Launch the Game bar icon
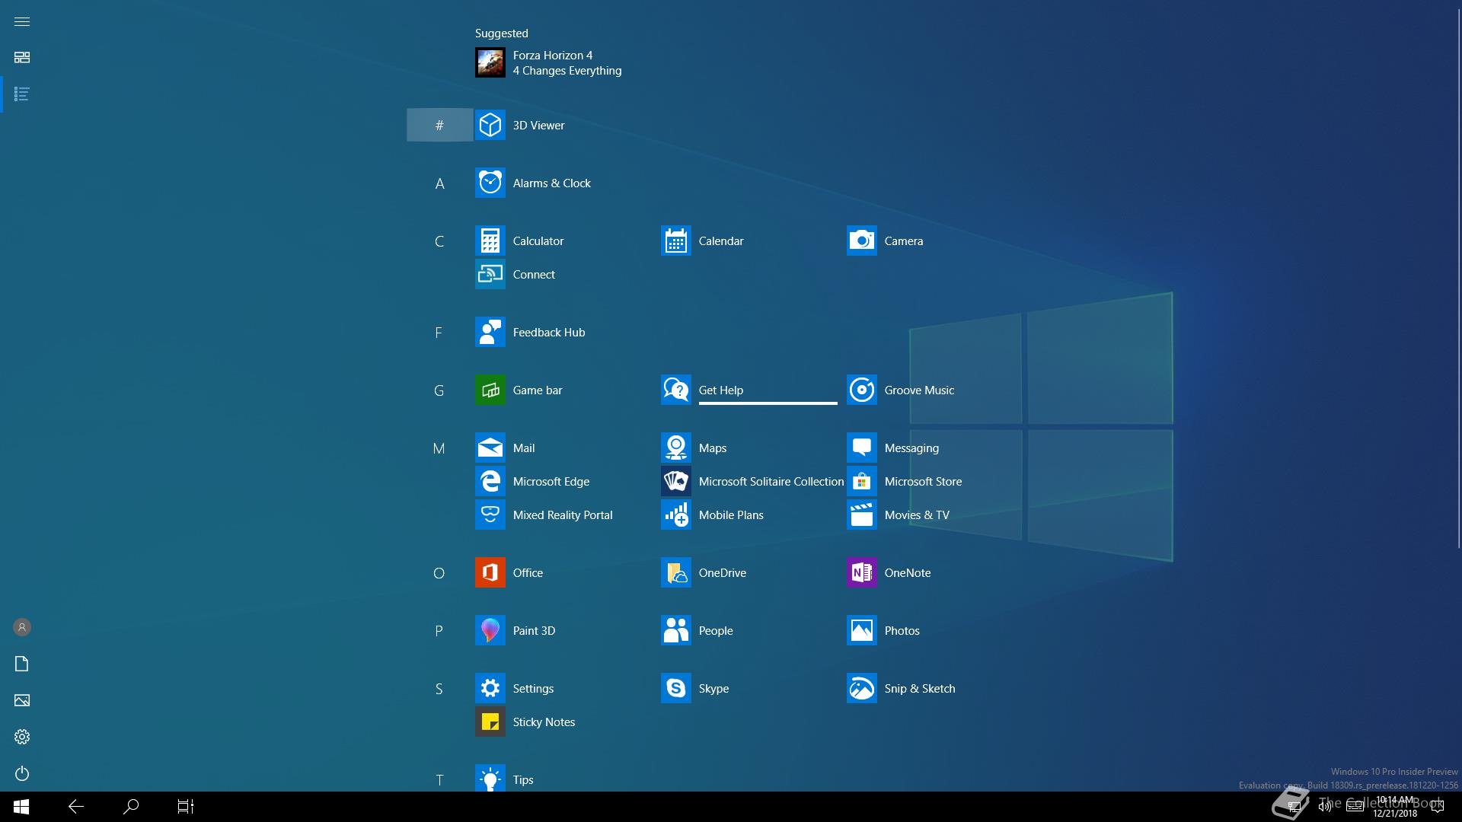This screenshot has width=1462, height=822. coord(490,390)
